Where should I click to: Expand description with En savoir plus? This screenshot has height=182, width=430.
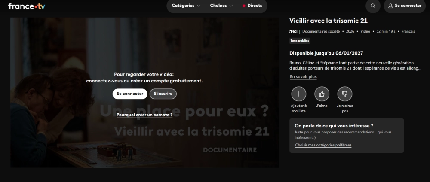[x=303, y=77]
